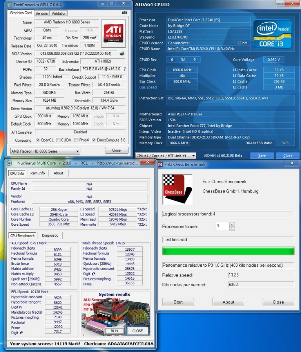Click the Core Voltage 0.952 V value
The width and height of the screenshot is (301, 352).
pos(274,59)
